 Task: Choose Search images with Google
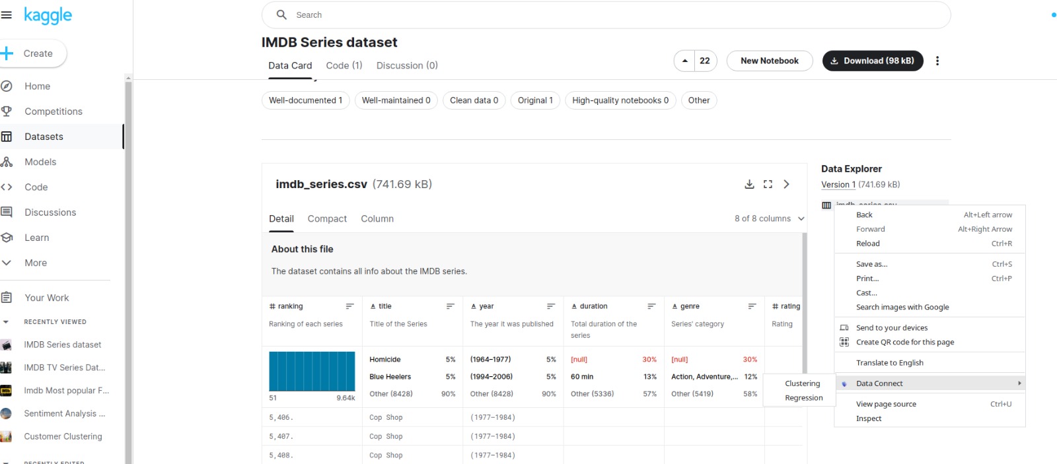(x=930, y=307)
